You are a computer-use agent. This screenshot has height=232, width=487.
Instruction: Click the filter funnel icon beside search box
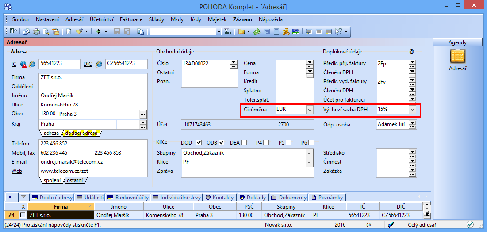228,31
